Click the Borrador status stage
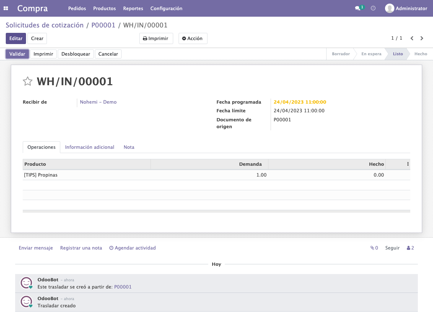This screenshot has width=433, height=325. coord(341,54)
